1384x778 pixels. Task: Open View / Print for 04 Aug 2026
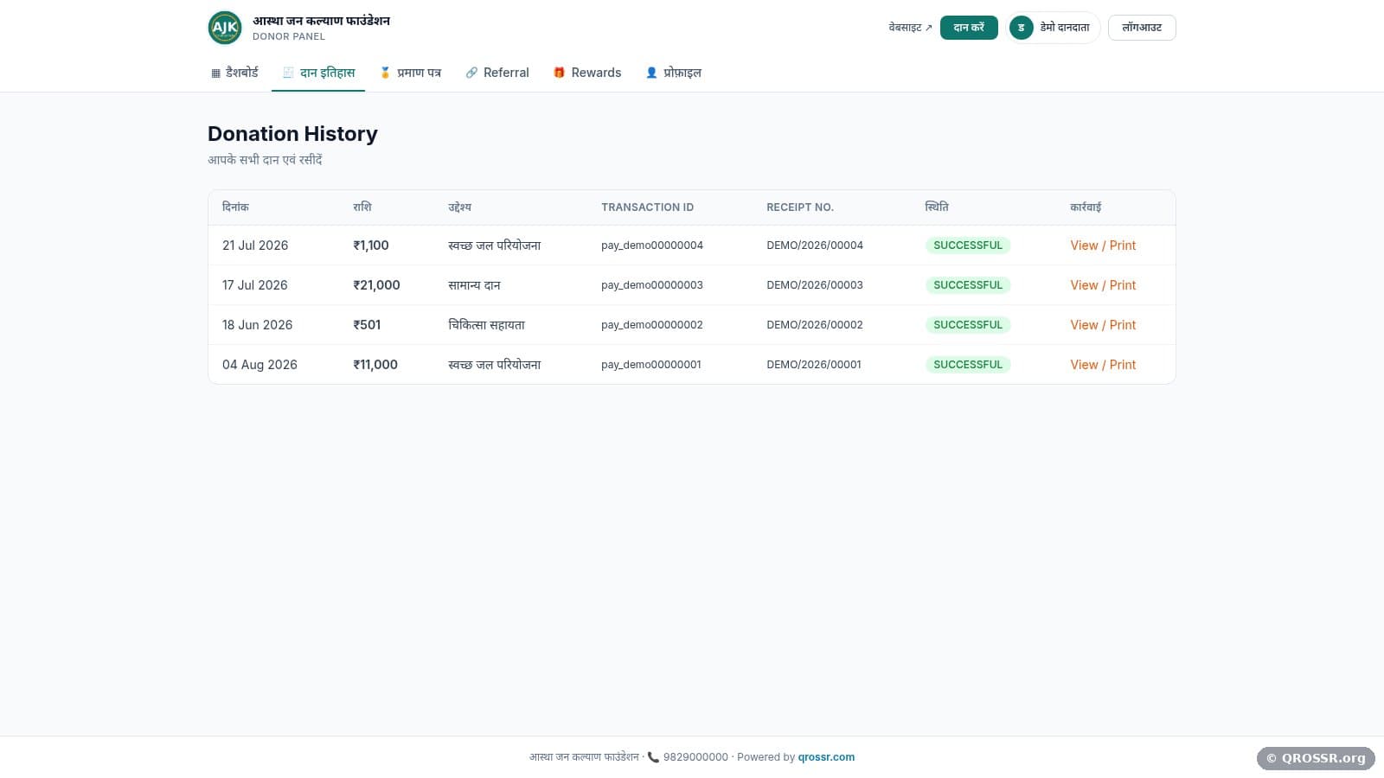[x=1103, y=365]
